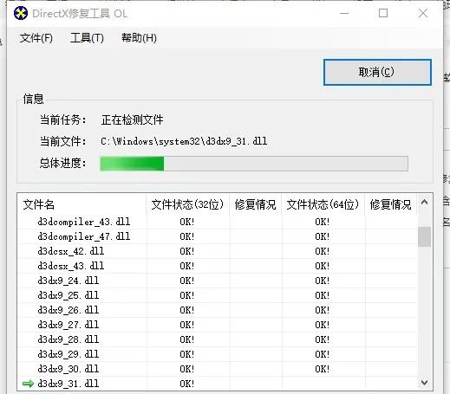This screenshot has width=450, height=394.
Task: Select the d3dx9_30.dll row
Action: [218, 369]
